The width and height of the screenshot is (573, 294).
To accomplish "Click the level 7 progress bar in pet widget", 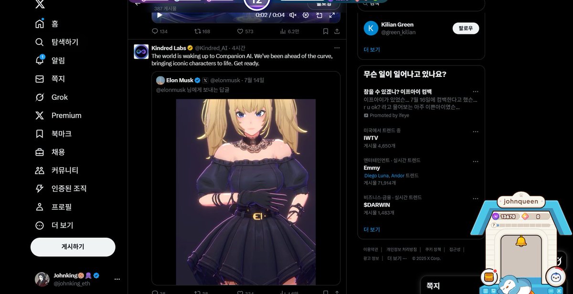I will coord(521,225).
